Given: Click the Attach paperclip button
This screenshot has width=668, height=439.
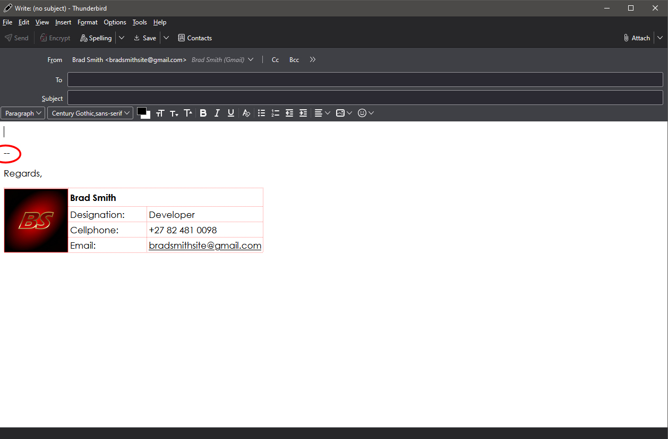Looking at the screenshot, I should click(637, 38).
